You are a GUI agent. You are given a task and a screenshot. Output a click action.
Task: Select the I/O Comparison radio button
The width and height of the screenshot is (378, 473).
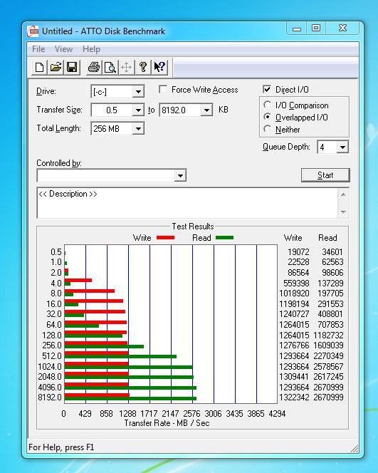267,105
